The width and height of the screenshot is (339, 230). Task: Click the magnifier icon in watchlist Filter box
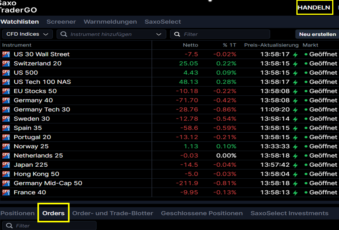pyautogui.click(x=177, y=34)
